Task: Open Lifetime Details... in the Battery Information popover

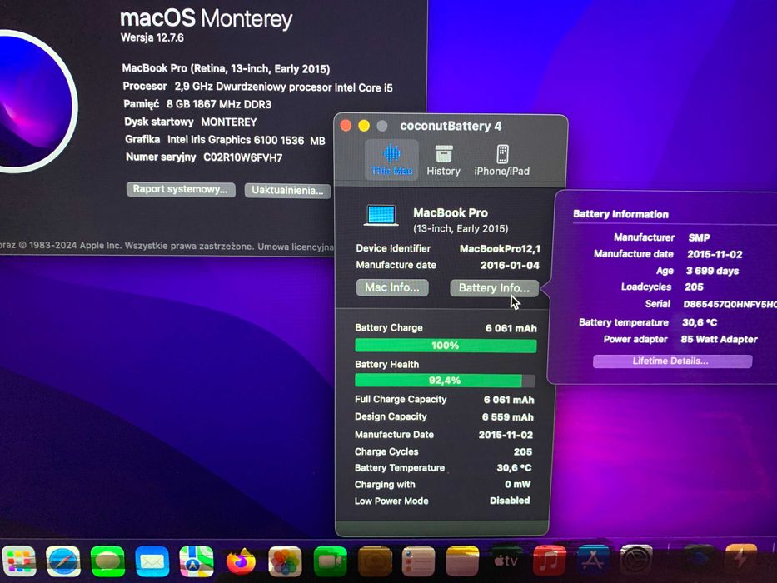Action: click(x=672, y=361)
